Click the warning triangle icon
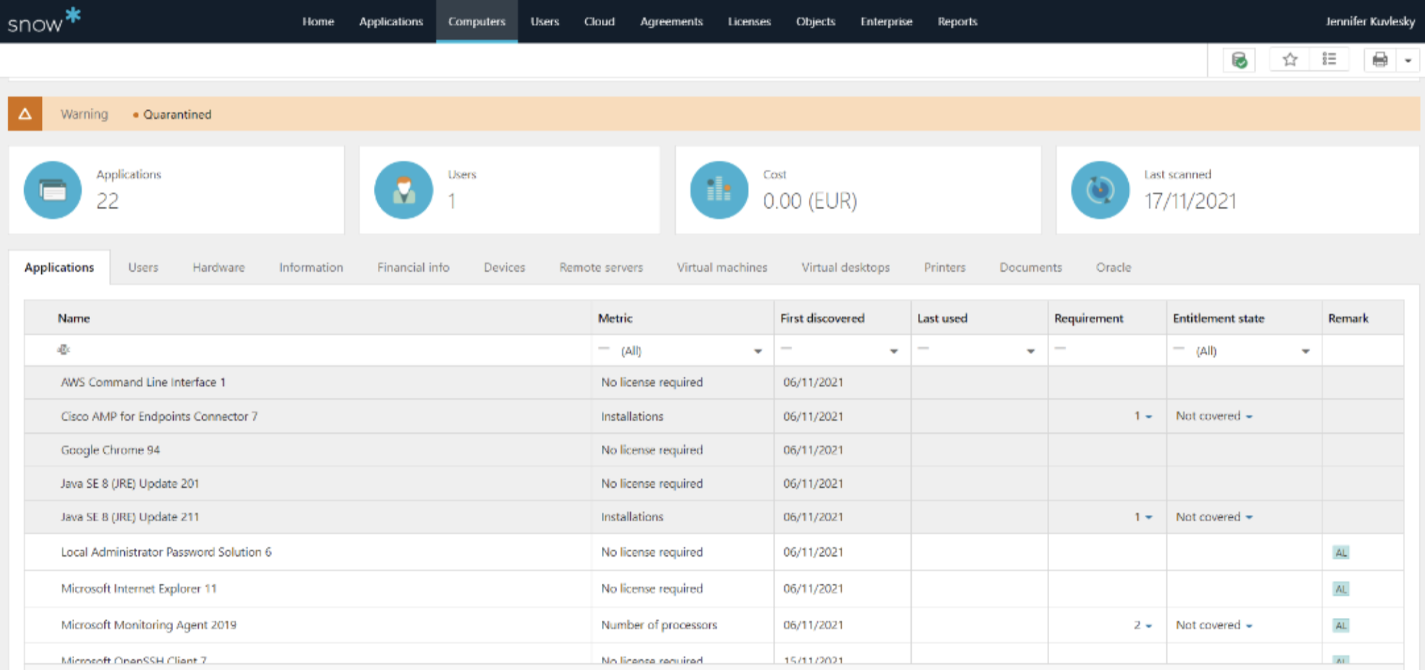The image size is (1425, 670). coord(25,114)
